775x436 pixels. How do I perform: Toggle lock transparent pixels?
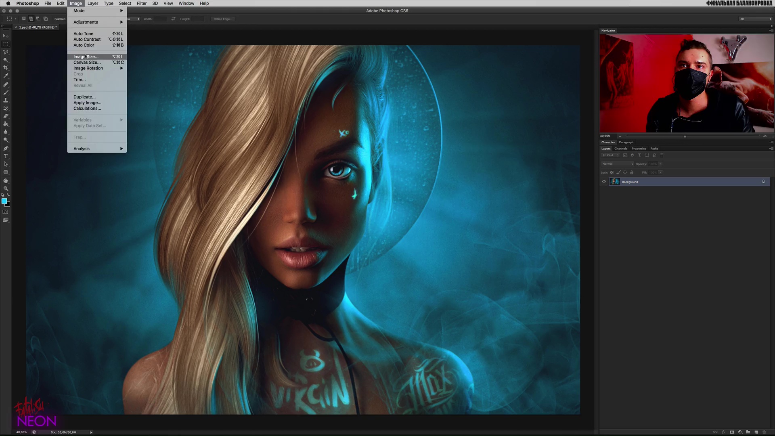coord(612,172)
